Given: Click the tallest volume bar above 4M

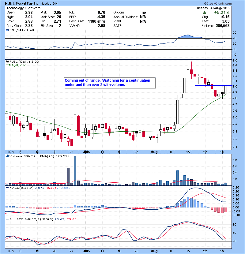Looking at the screenshot, I should pos(75,171).
